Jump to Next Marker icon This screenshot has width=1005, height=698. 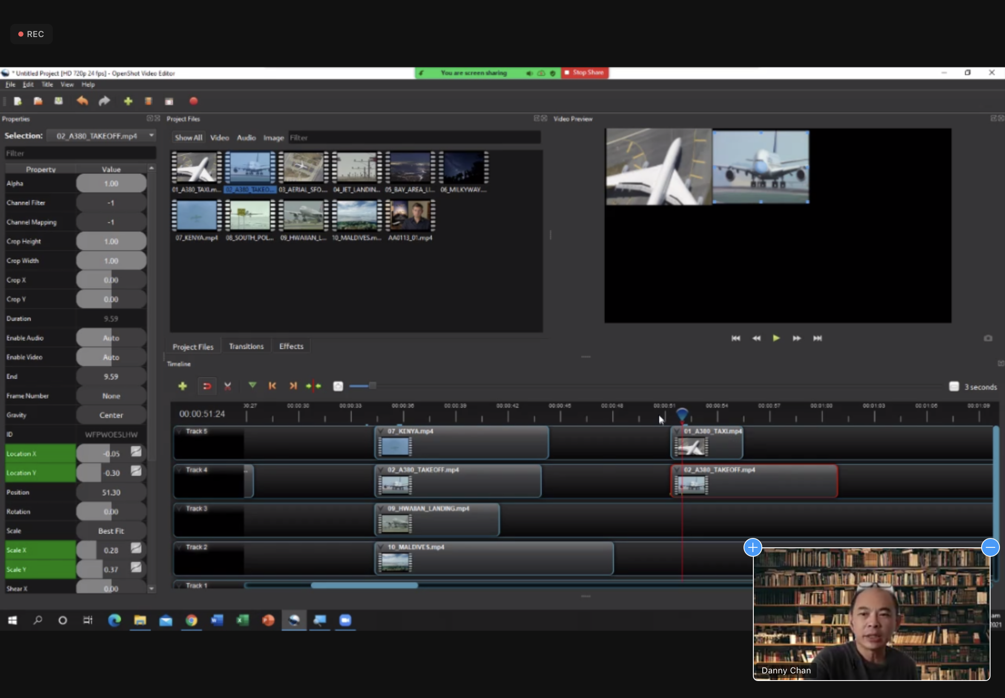point(293,386)
